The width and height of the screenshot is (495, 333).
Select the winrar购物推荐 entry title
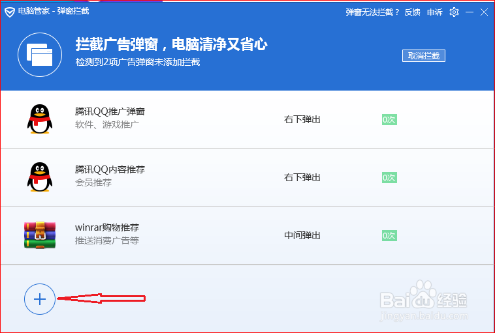(x=107, y=227)
